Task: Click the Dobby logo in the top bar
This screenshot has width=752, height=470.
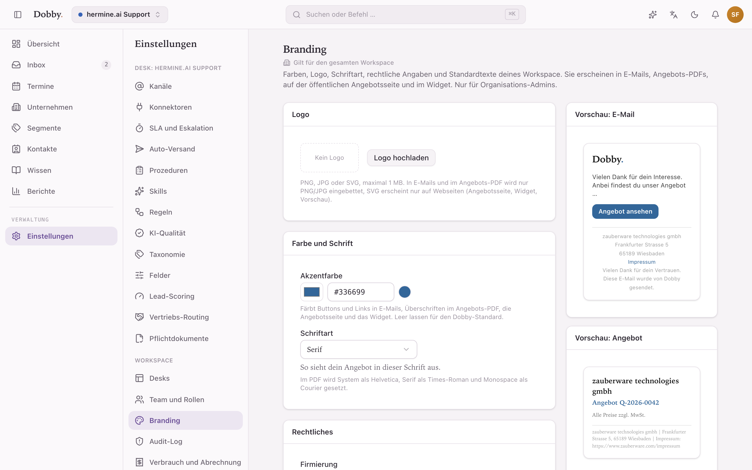Action: pyautogui.click(x=48, y=15)
